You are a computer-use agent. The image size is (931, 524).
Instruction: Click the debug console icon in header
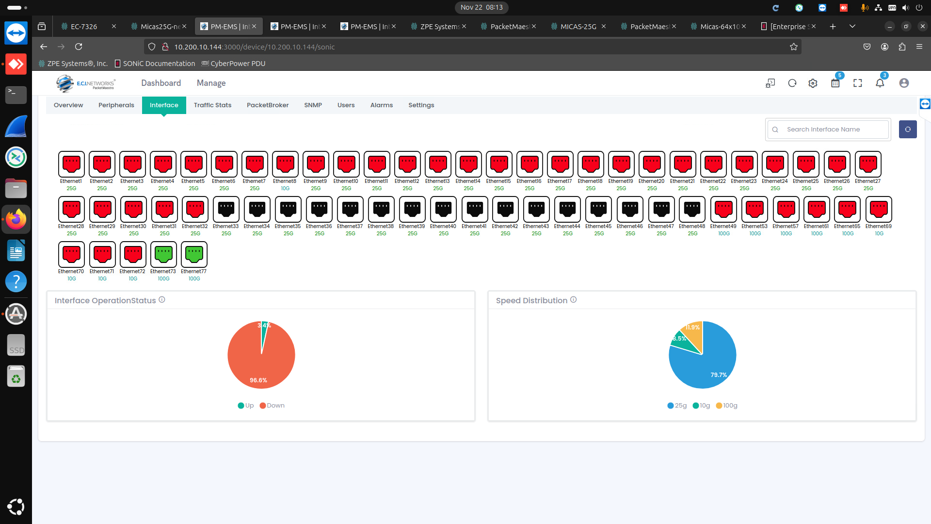[770, 83]
